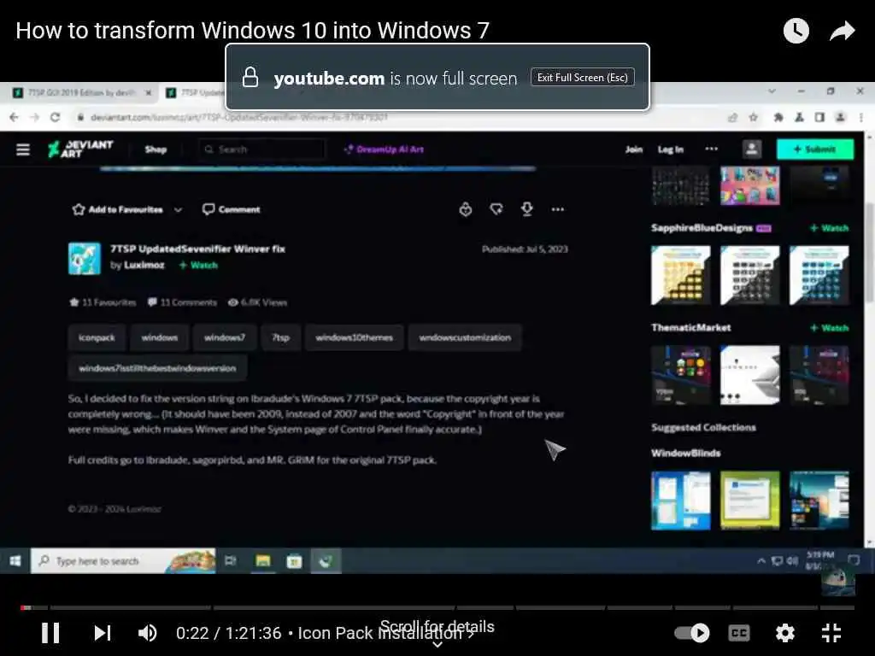Go to the DeviantArt logo home

(80, 149)
